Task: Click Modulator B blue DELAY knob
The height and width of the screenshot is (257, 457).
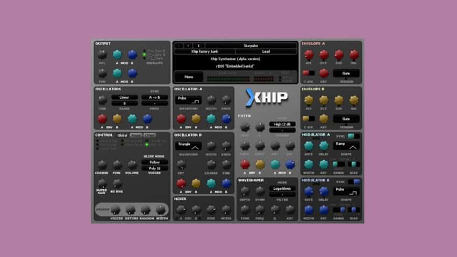Action: coord(324,191)
